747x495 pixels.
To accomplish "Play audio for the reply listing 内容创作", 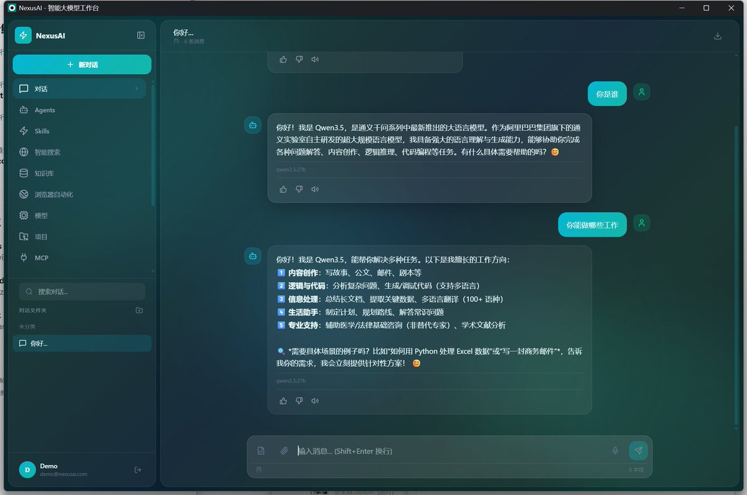I will [315, 401].
